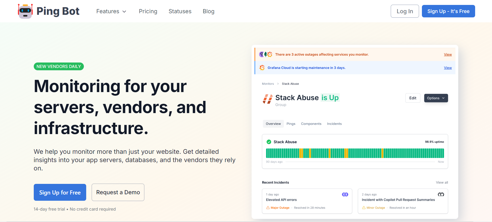
Task: Click the Grafana icon in maintenance banner
Action: click(262, 68)
